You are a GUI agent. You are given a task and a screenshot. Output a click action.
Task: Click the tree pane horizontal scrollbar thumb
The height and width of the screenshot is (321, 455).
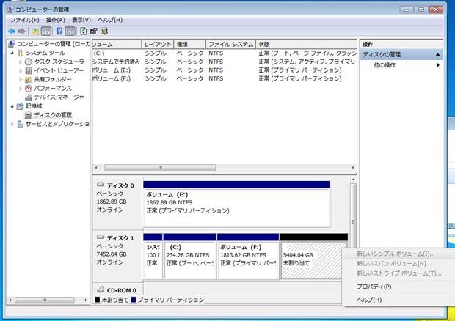(44, 300)
